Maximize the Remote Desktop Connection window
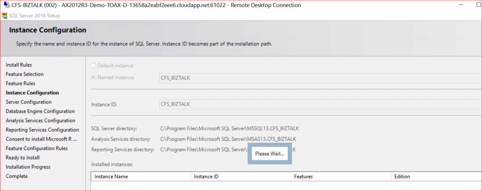 pyautogui.click(x=479, y=5)
